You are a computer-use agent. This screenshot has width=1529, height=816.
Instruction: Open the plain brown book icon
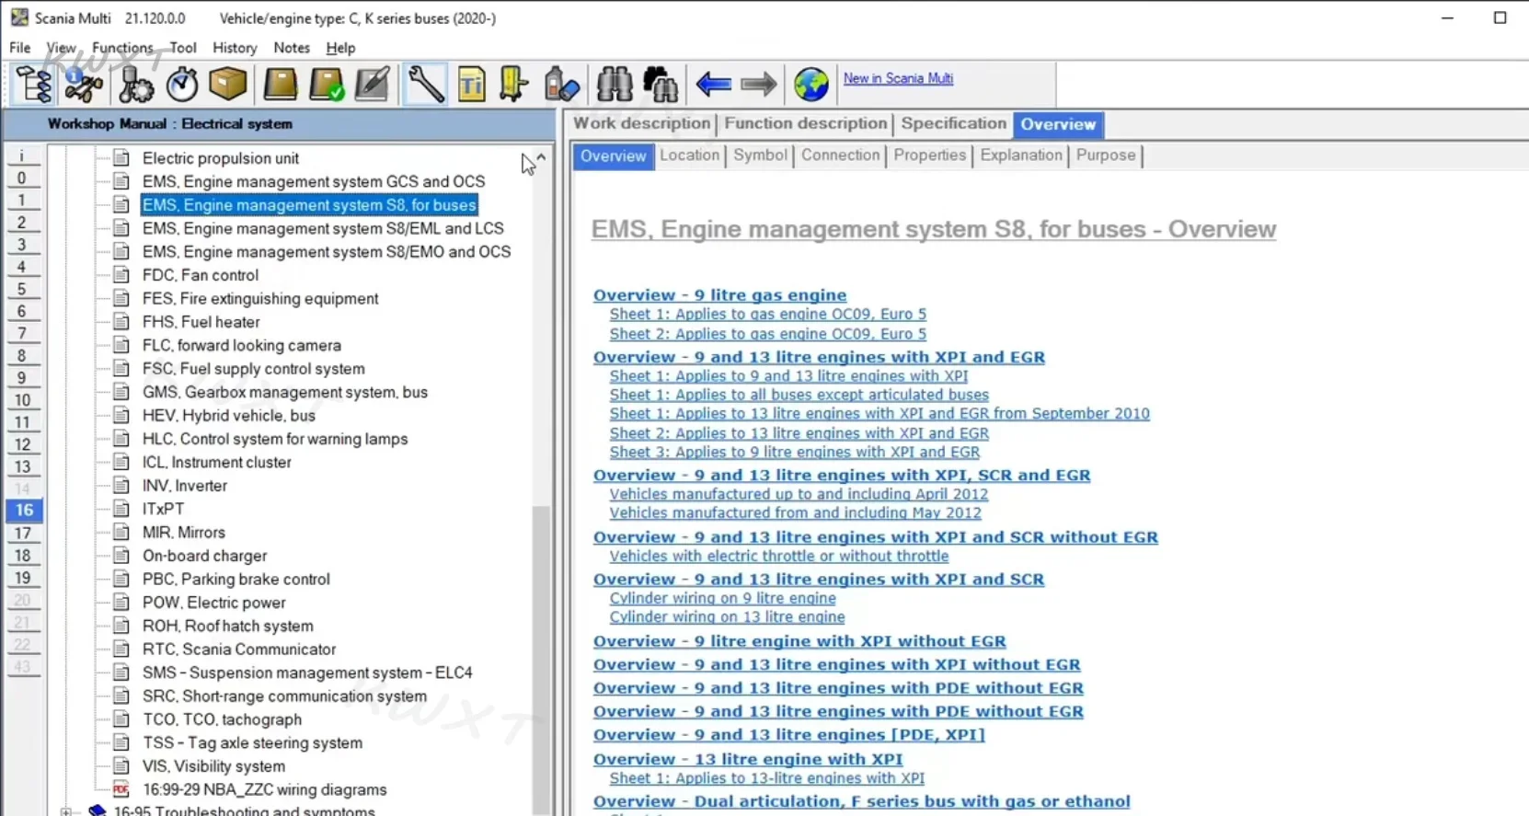(x=281, y=85)
